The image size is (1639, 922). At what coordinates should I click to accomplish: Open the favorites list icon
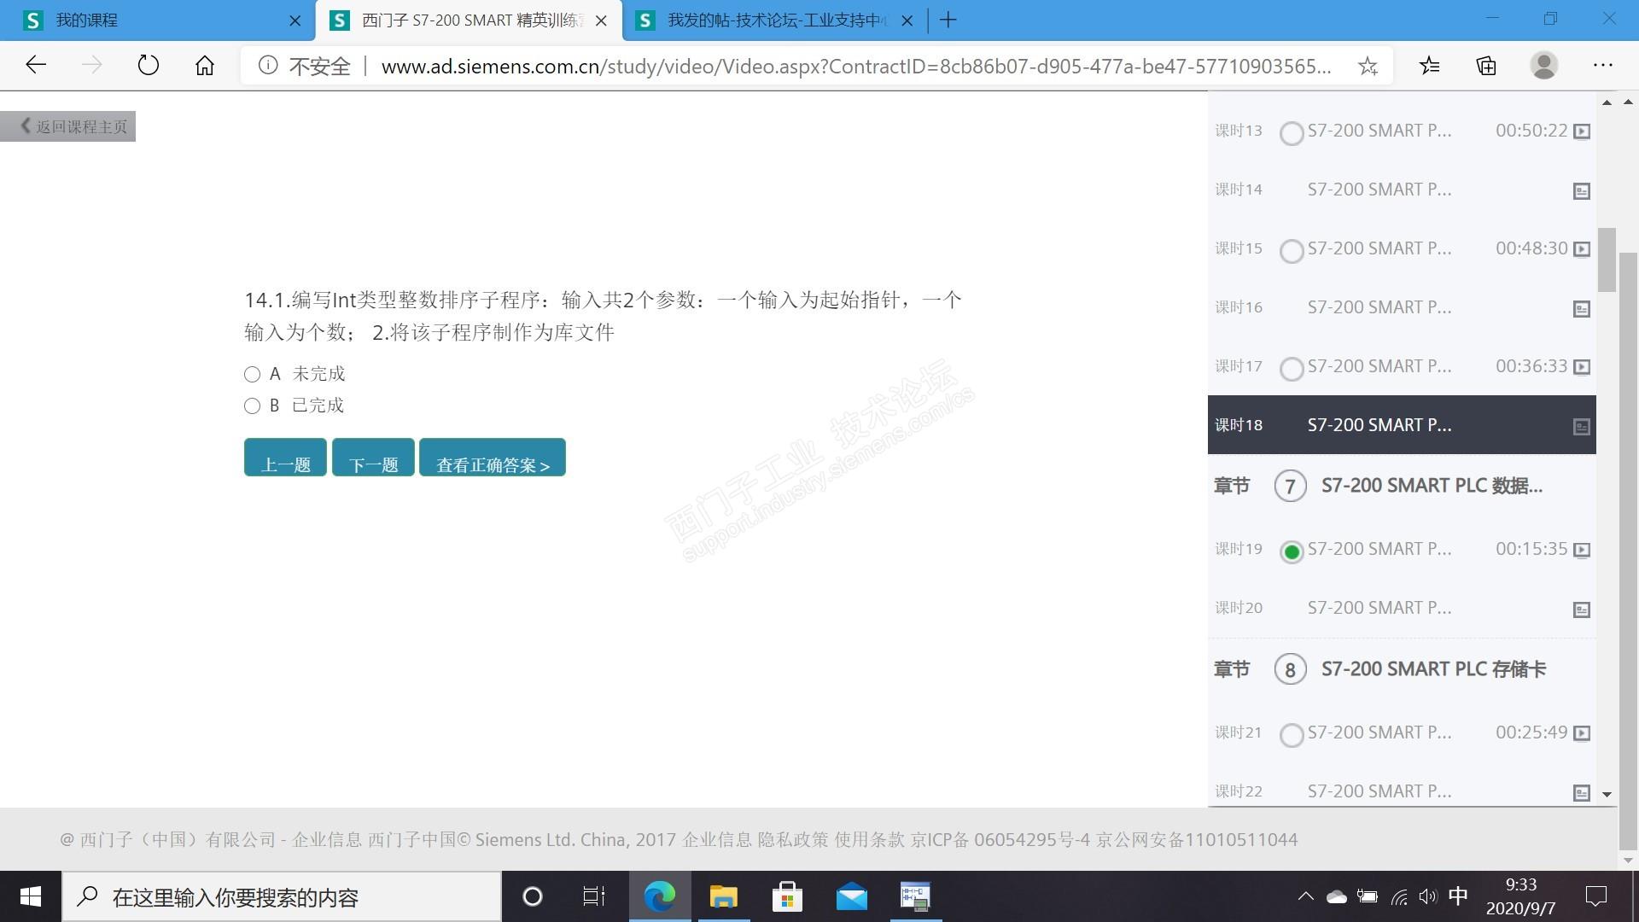pyautogui.click(x=1430, y=66)
